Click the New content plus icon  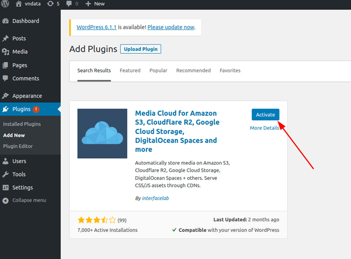point(88,4)
